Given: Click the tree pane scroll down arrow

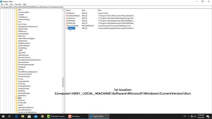Looking at the screenshot, I should [x=63, y=112].
